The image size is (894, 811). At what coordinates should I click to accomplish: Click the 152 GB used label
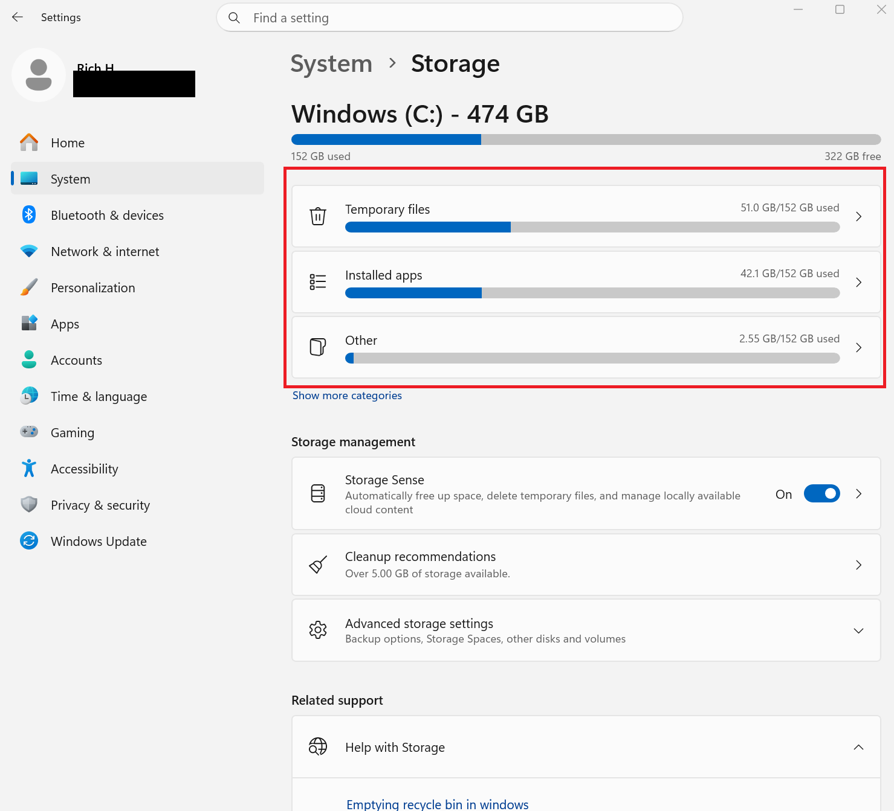(x=320, y=156)
